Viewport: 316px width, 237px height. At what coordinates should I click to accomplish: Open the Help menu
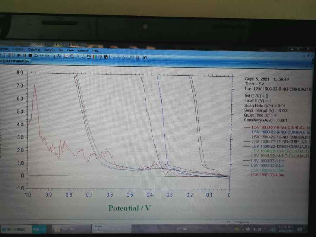[x=96, y=51]
